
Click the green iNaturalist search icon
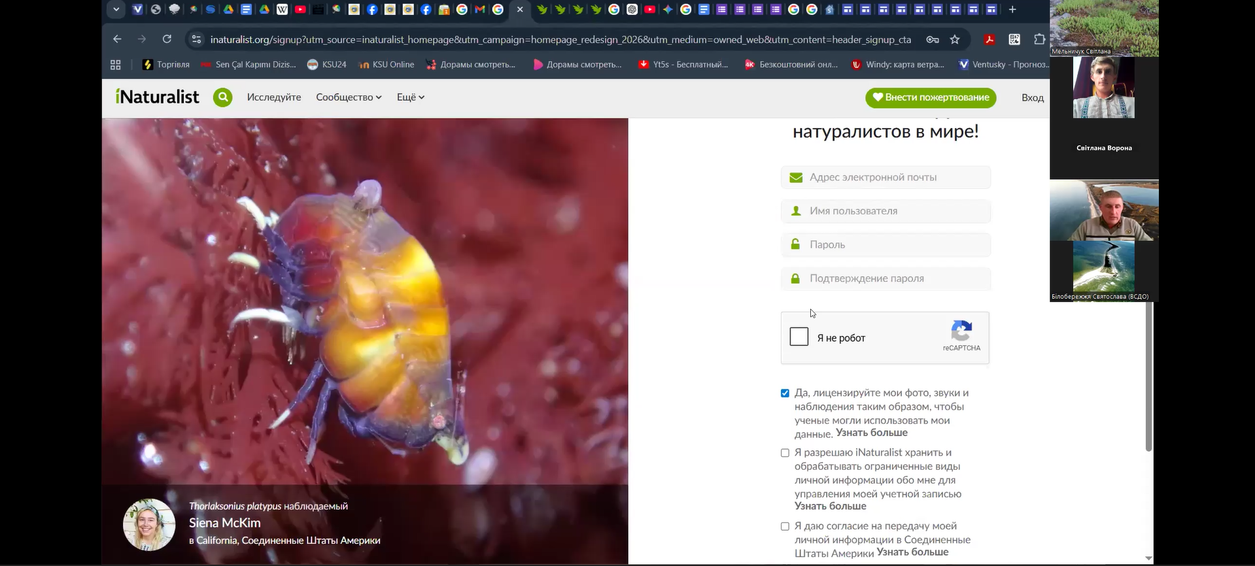pyautogui.click(x=222, y=98)
